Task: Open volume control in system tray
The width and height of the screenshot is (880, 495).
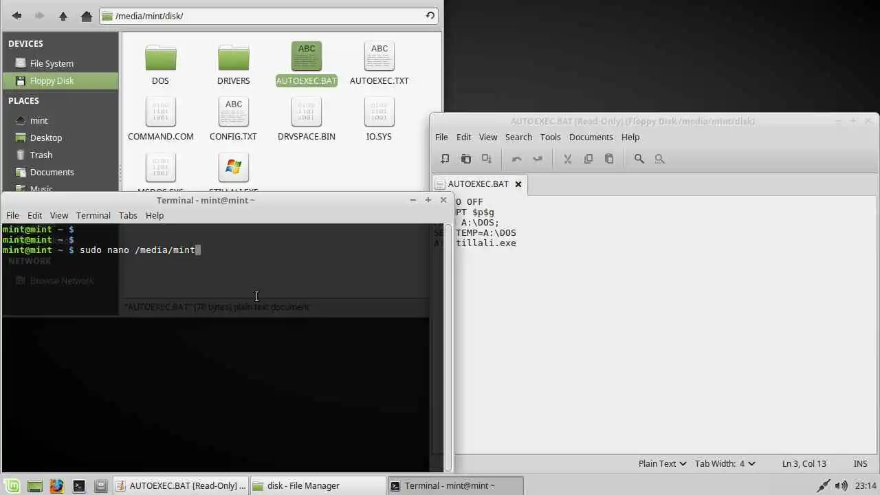Action: tap(841, 485)
